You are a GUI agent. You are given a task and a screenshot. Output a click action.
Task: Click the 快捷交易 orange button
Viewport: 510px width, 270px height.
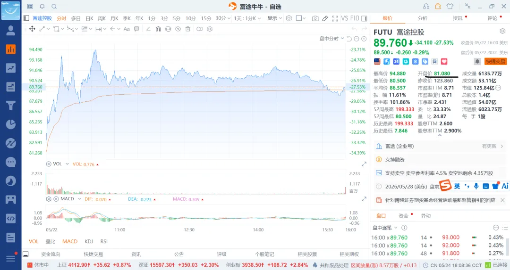pos(496,61)
